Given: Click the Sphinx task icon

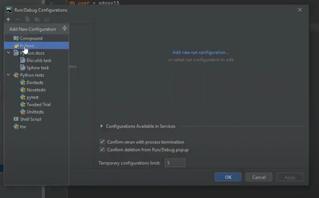Looking at the screenshot, I should (22, 67).
